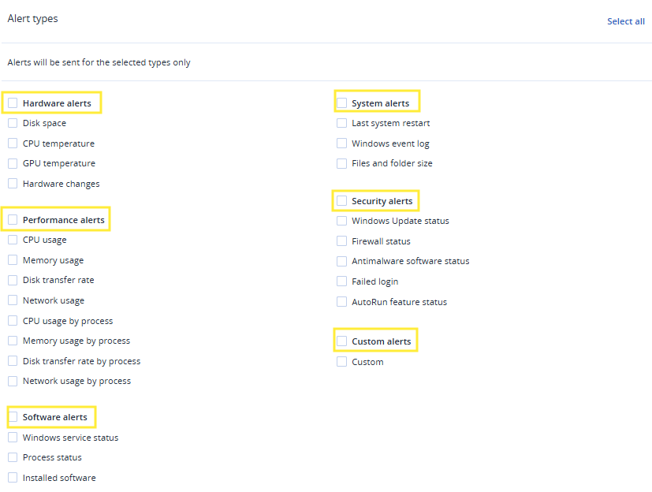Enable GPU temperature alerts
Screen dimensions: 652x492
(13, 163)
